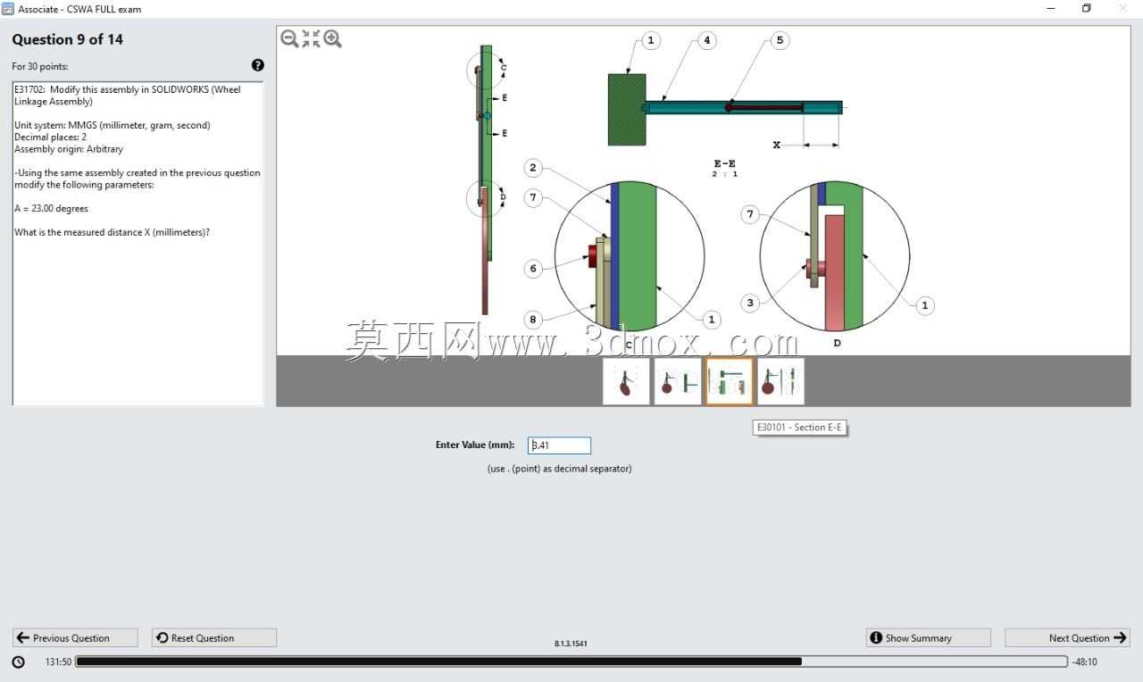Restore down the exam window
Screen dimensions: 1143x682
(x=1087, y=9)
